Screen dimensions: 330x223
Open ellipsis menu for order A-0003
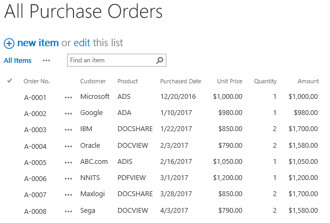coord(68,130)
